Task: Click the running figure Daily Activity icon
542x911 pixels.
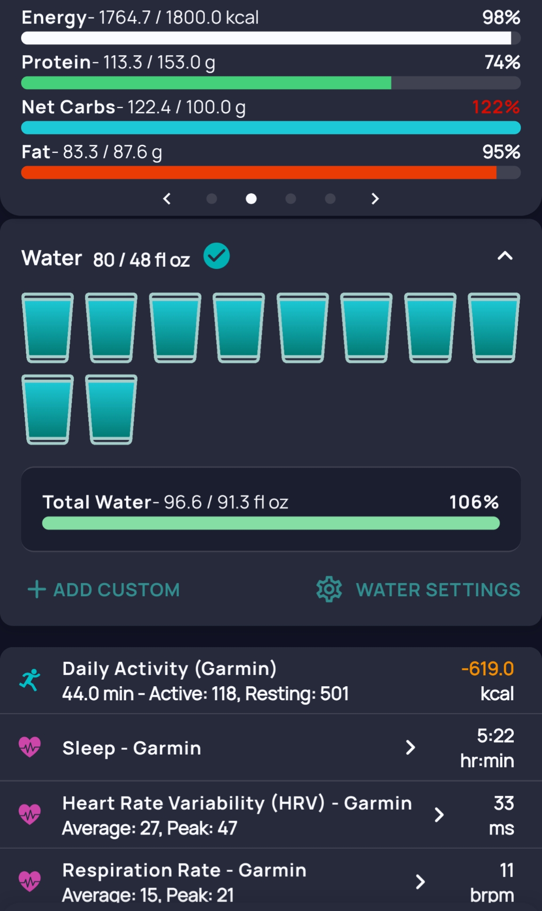Action: [x=30, y=680]
